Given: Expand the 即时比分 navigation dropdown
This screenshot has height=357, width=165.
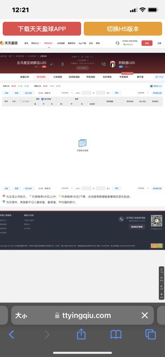Looking at the screenshot, I should [x=36, y=43].
